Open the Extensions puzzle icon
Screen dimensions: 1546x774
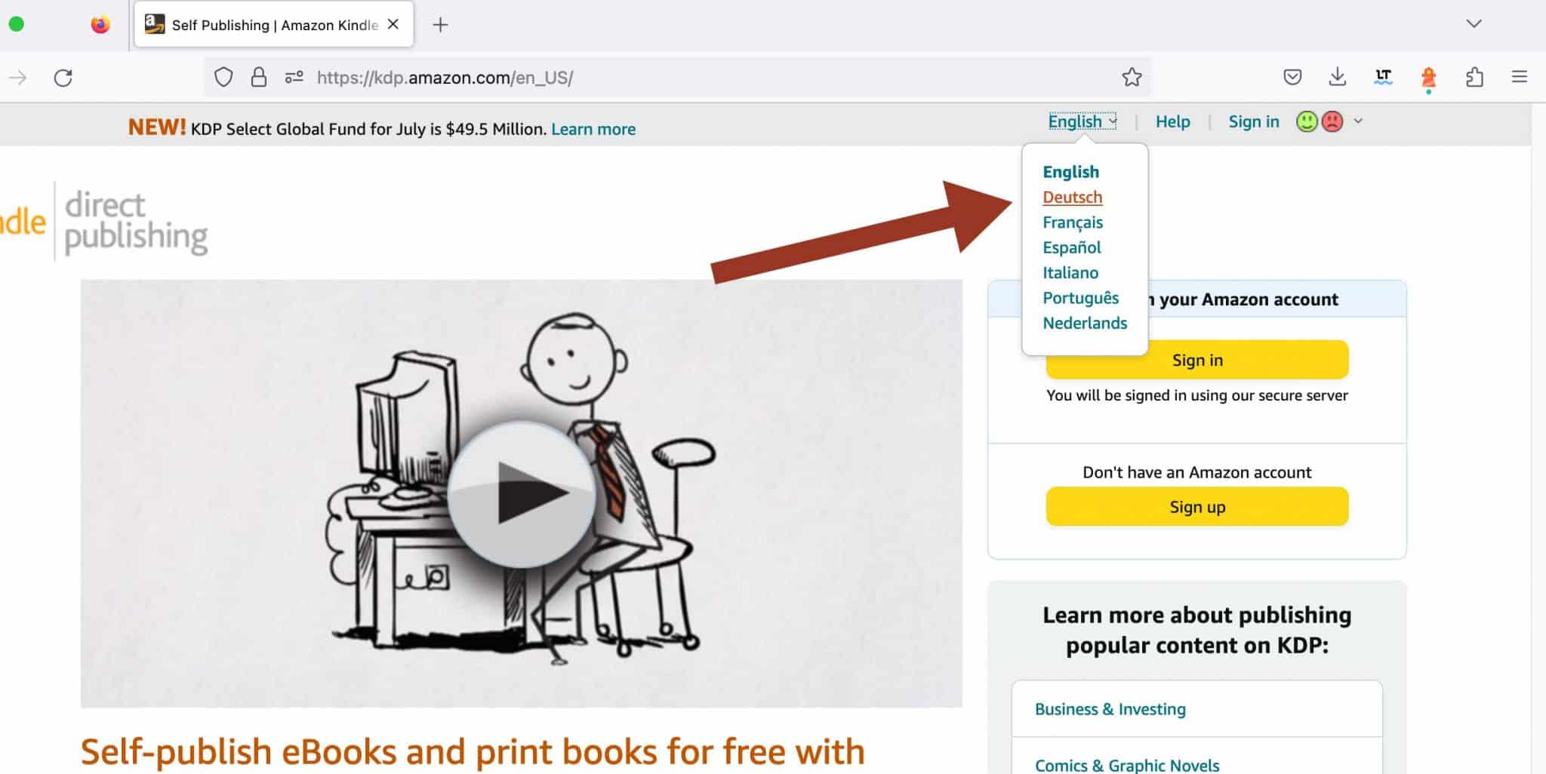click(1474, 77)
